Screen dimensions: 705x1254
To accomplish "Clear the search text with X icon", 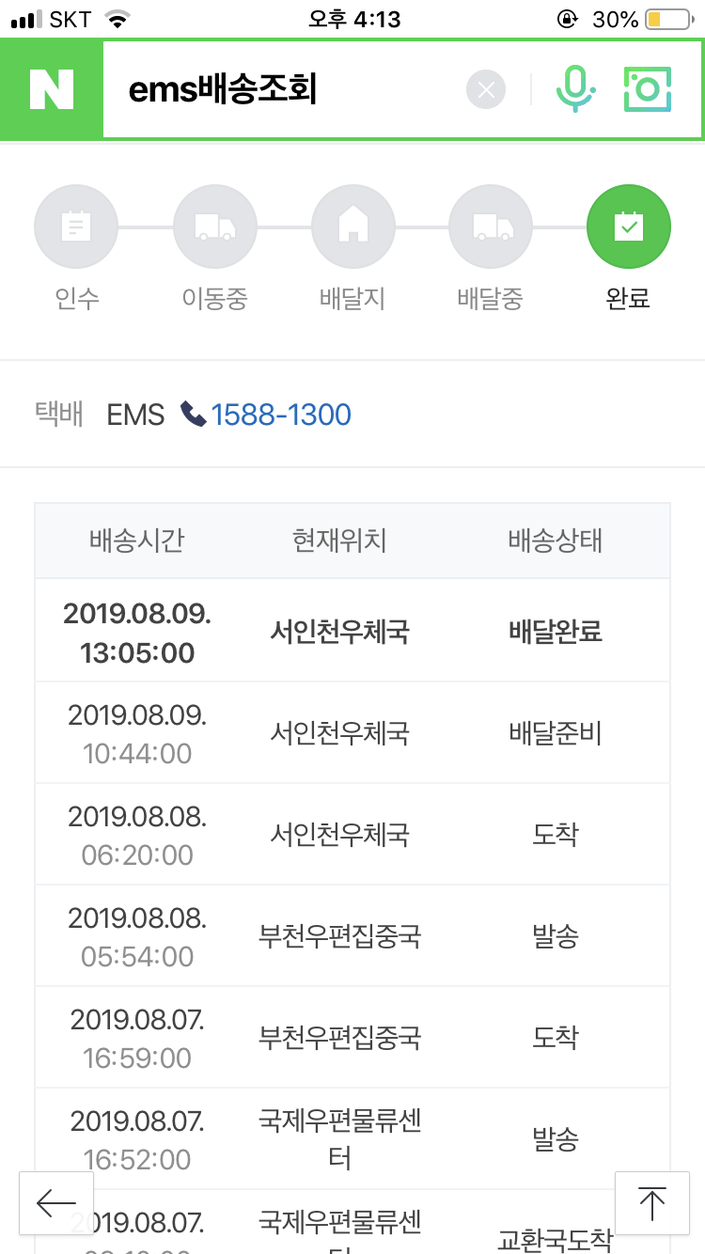I will (x=486, y=90).
